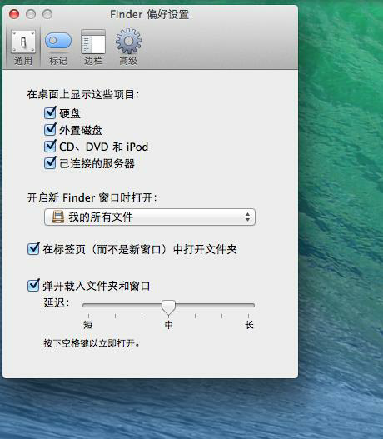Image resolution: width=383 pixels, height=439 pixels.
Task: Click the folder icon inside 我的所有文件 popup
Action: (x=58, y=217)
